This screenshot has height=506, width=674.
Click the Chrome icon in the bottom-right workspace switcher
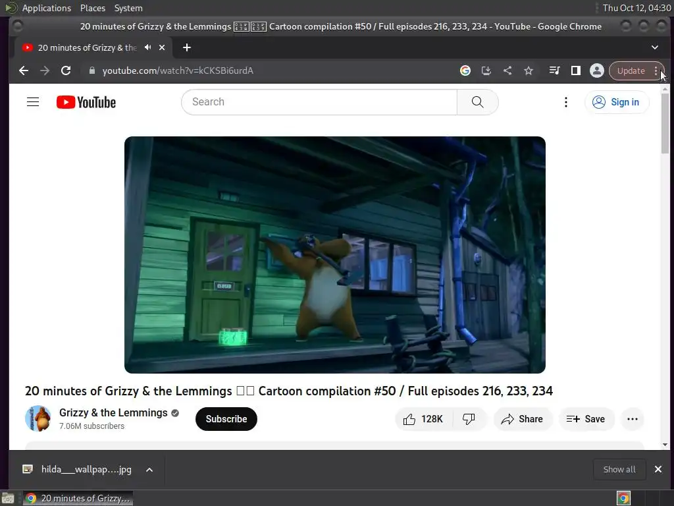[623, 498]
